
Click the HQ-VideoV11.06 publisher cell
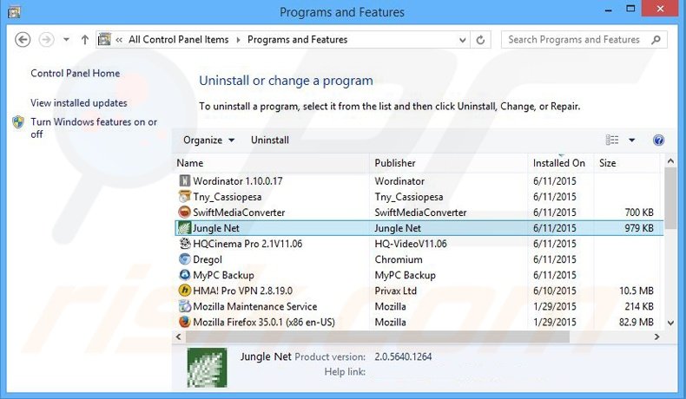click(x=411, y=244)
